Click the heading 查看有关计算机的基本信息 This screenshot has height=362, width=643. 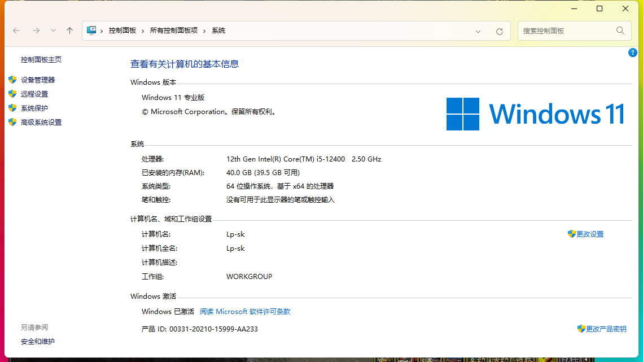coord(185,64)
